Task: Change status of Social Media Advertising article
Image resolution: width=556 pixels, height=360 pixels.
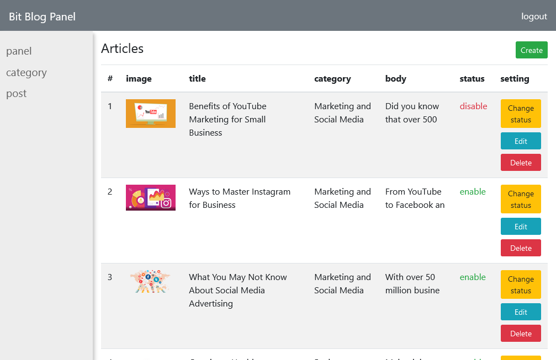Action: (521, 284)
